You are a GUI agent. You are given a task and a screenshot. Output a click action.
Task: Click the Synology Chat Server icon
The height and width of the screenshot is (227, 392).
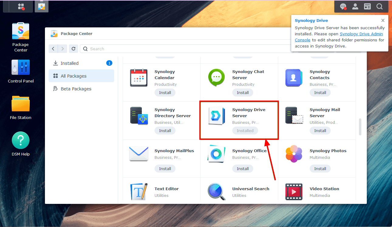click(x=216, y=78)
